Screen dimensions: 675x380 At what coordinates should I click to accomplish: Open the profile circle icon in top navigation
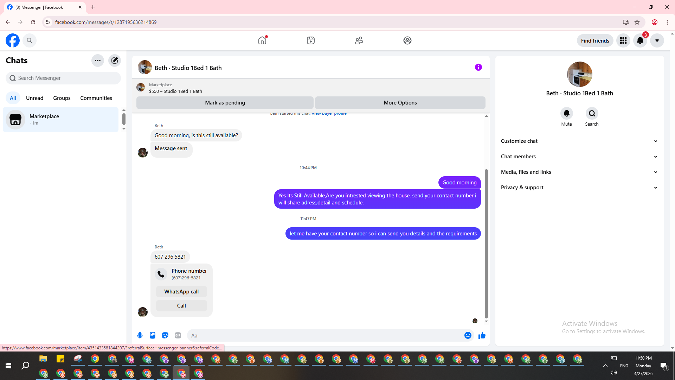(x=407, y=40)
